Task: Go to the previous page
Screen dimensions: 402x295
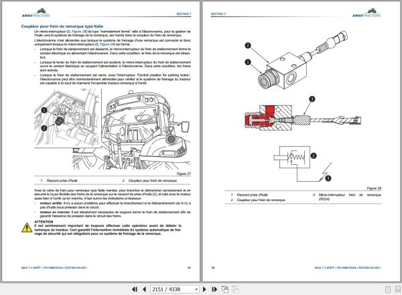Action: tap(144, 290)
